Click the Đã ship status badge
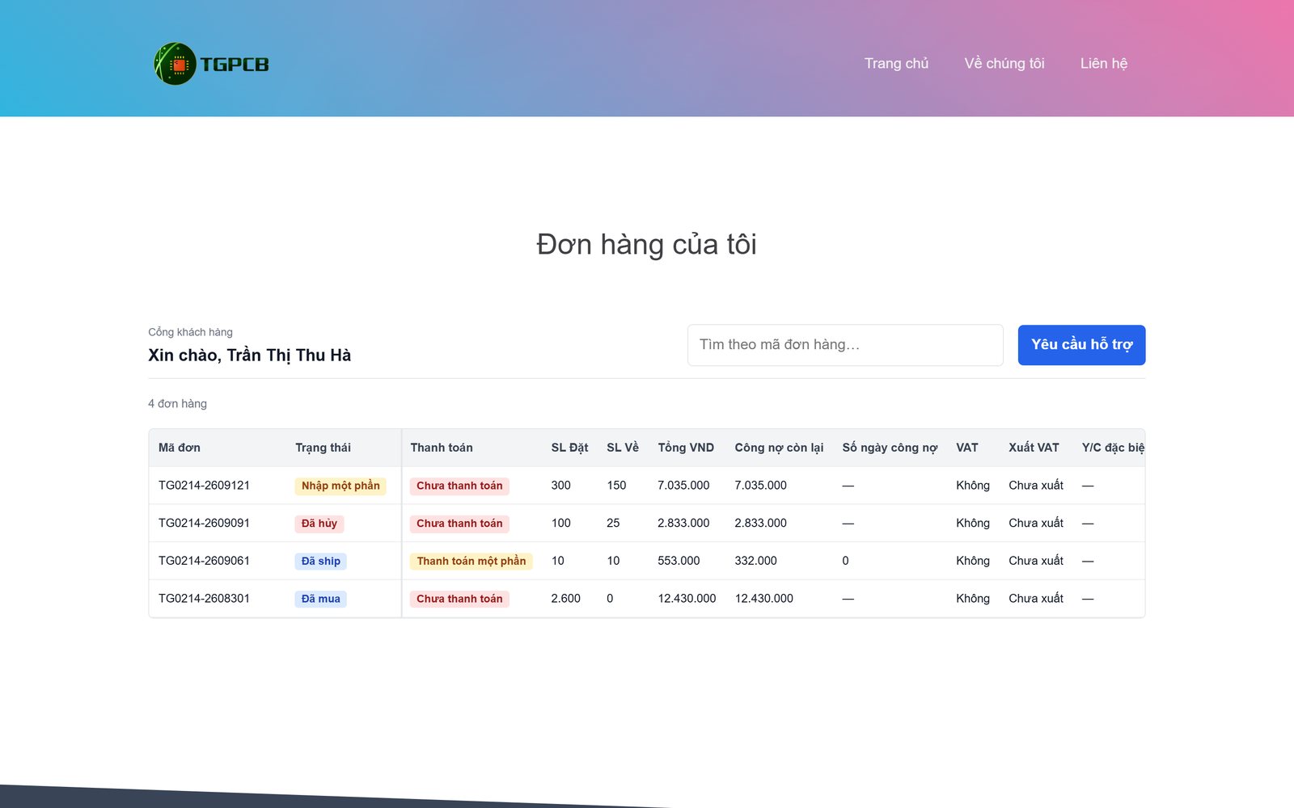1294x808 pixels. pos(321,561)
